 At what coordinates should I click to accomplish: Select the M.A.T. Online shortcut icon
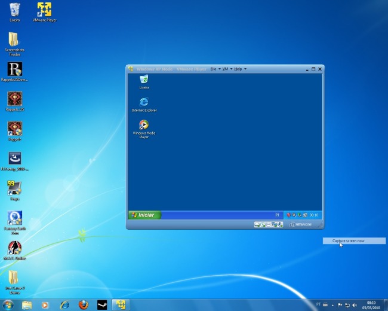(14, 251)
